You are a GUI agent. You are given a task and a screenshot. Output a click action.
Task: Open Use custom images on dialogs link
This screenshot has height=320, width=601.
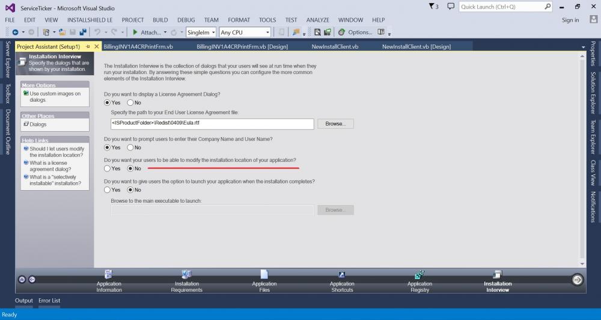pos(55,97)
